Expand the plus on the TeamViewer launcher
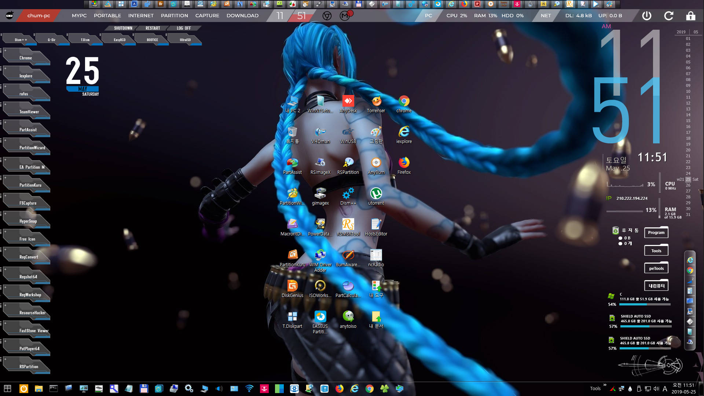The height and width of the screenshot is (396, 704). [5, 104]
